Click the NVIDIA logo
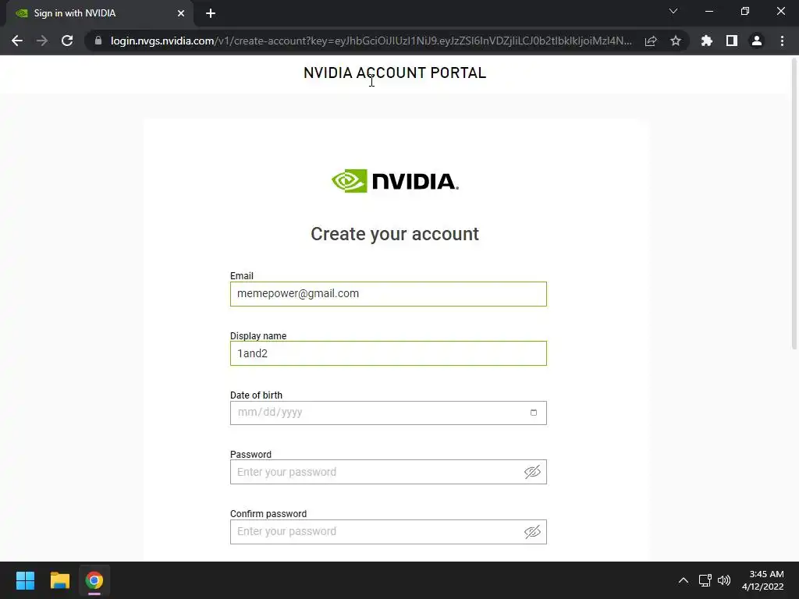 [x=395, y=181]
